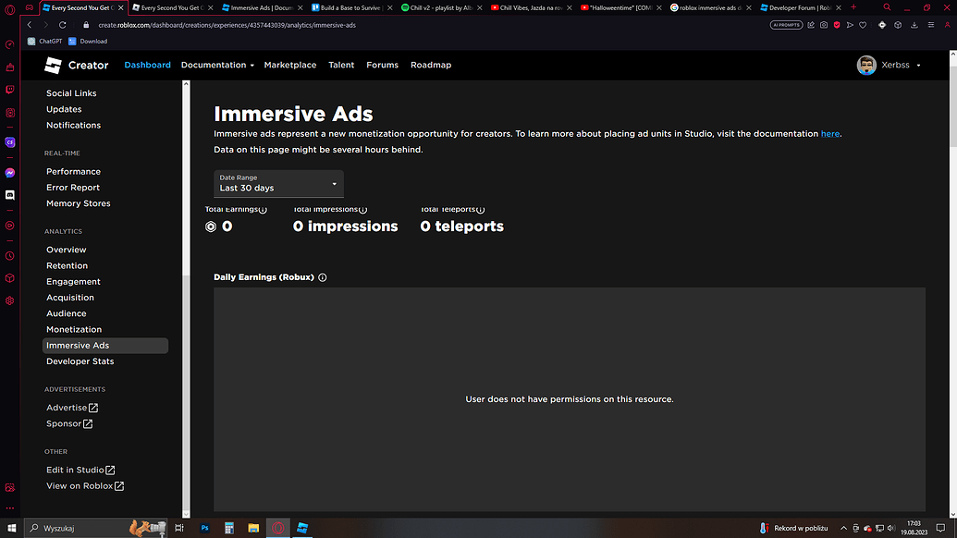The width and height of the screenshot is (957, 538).
Task: Show Total Teleports info tooltip
Action: (x=480, y=210)
